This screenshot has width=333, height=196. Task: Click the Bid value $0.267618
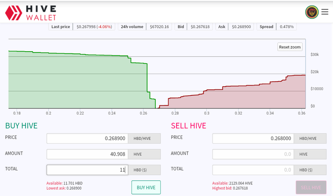200,27
